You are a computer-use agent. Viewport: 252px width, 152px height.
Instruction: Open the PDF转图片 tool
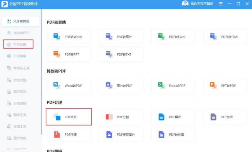(x=121, y=37)
